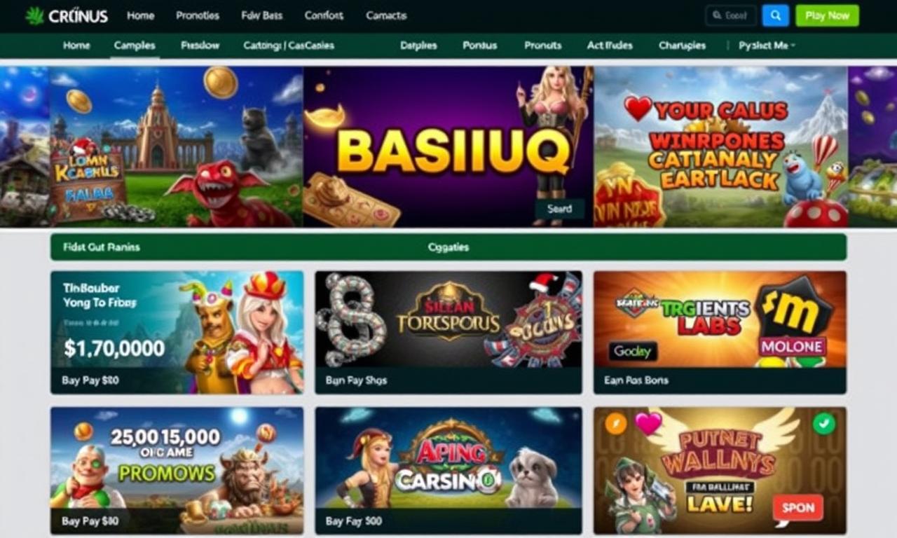Click the green checkmark badge on wallet card
This screenshot has height=538, width=897.
tap(825, 423)
